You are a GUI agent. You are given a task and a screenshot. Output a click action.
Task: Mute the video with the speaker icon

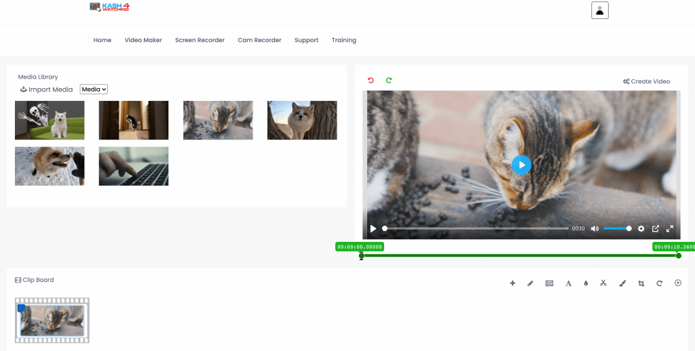click(595, 229)
